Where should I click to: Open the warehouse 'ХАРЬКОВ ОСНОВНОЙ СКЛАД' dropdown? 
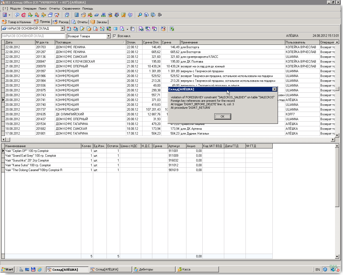coord(62,29)
